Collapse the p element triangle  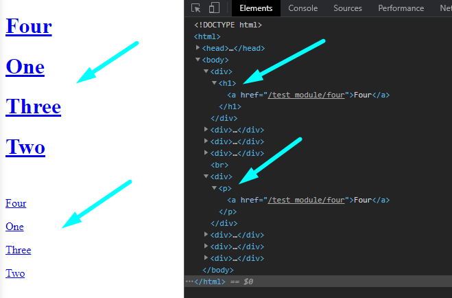[214, 188]
